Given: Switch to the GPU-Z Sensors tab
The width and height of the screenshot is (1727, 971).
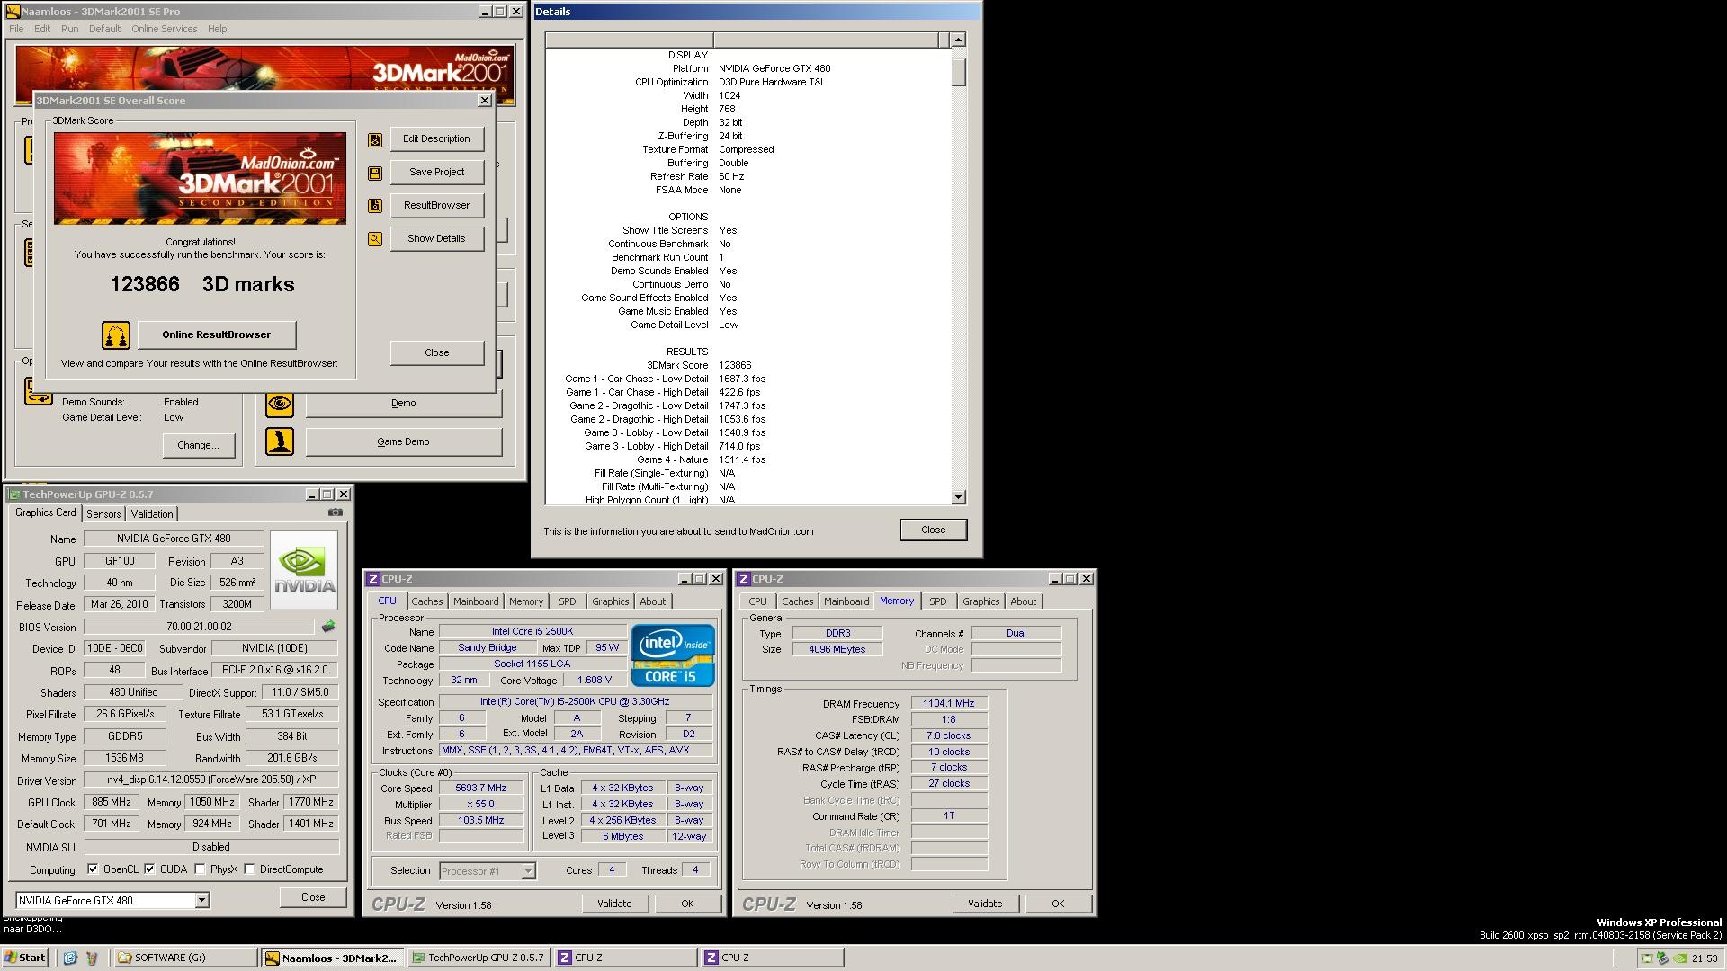Looking at the screenshot, I should (103, 514).
